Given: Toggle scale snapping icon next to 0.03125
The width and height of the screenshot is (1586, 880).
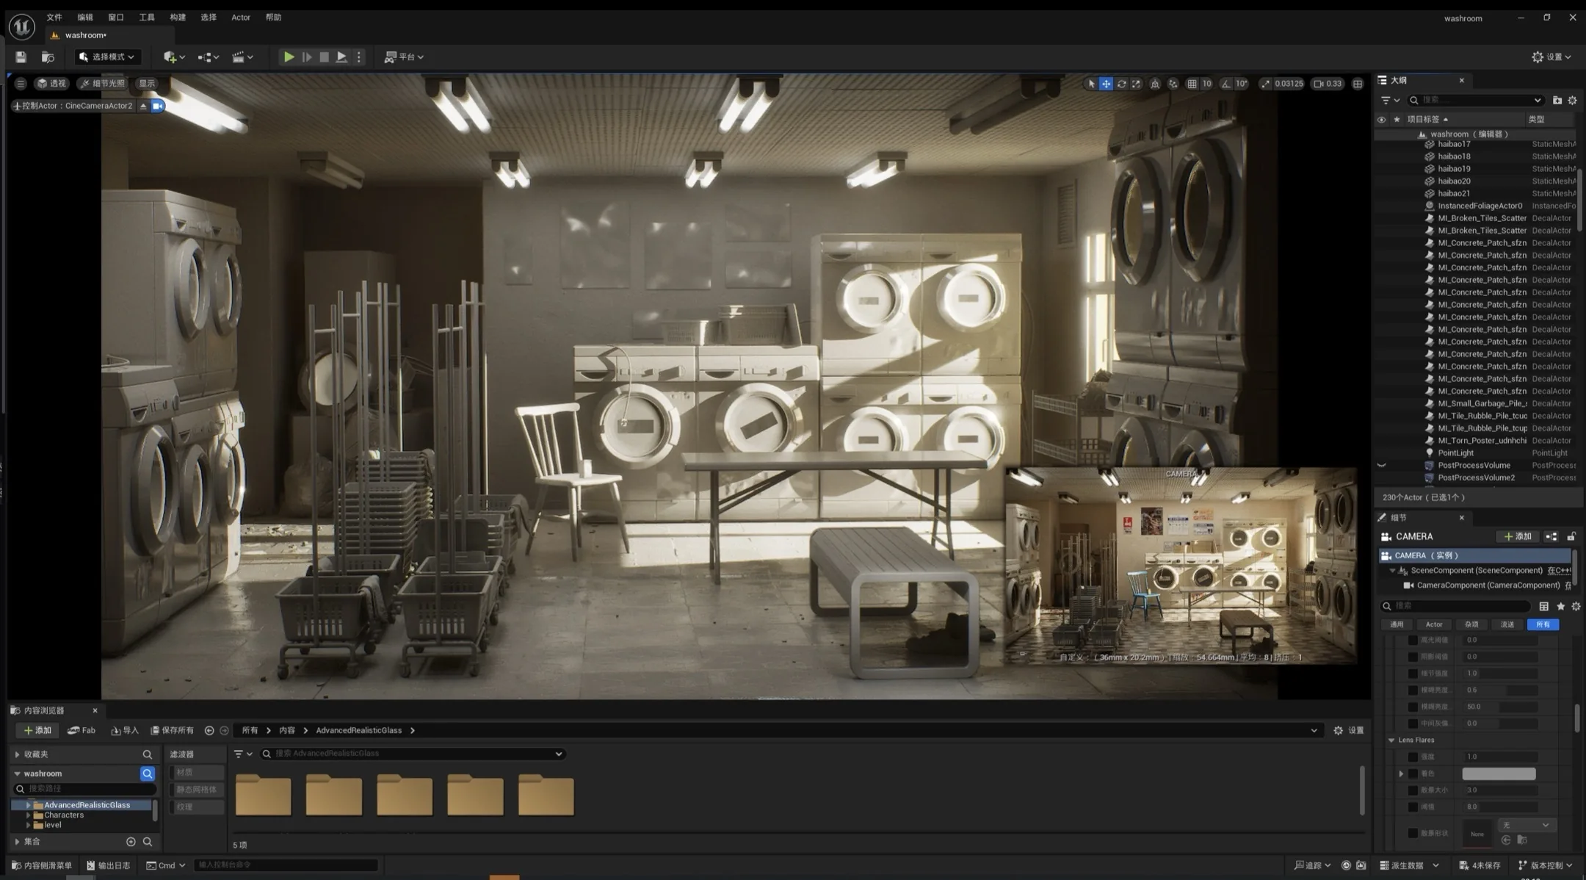Looking at the screenshot, I should (x=1265, y=84).
